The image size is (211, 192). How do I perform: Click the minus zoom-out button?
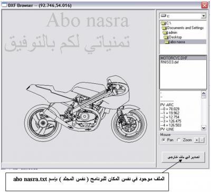tap(202, 140)
